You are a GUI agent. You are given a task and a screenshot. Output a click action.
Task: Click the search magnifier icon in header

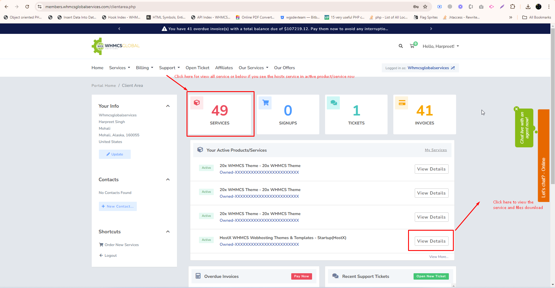pyautogui.click(x=401, y=46)
